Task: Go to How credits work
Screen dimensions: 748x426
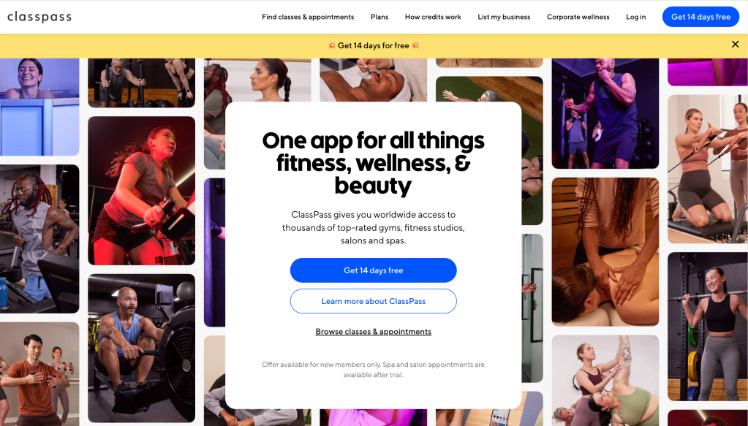Action: pyautogui.click(x=433, y=17)
